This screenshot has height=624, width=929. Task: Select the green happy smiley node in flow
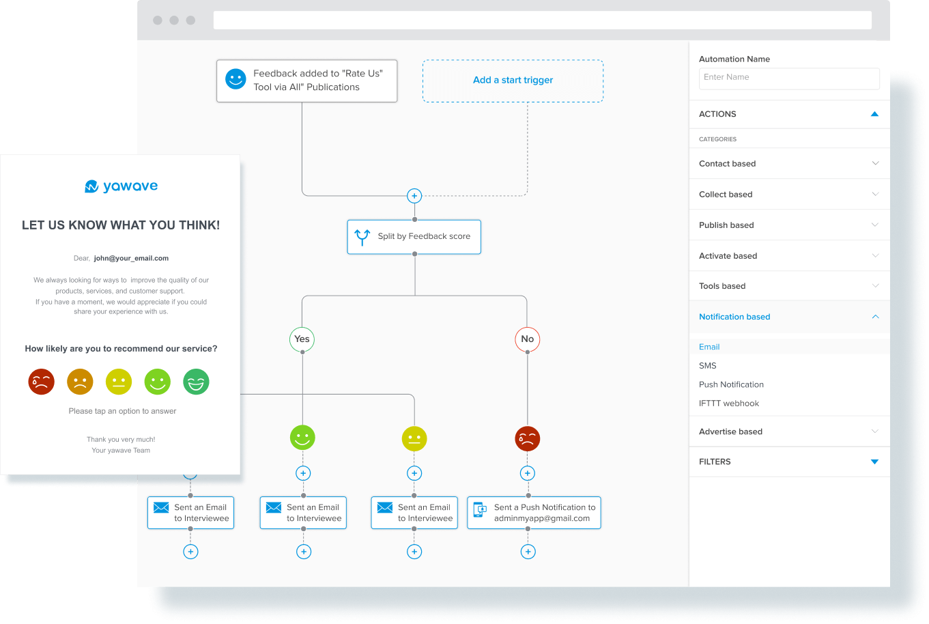[302, 438]
